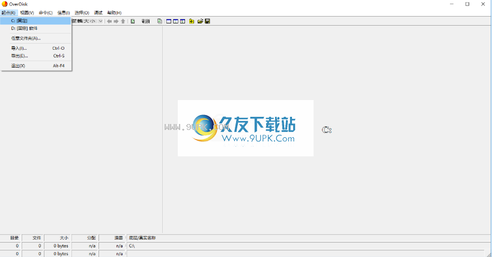Viewport: 492px width, 257px height.
Task: Click the OverDisk title bar app icon
Action: (x=4, y=4)
